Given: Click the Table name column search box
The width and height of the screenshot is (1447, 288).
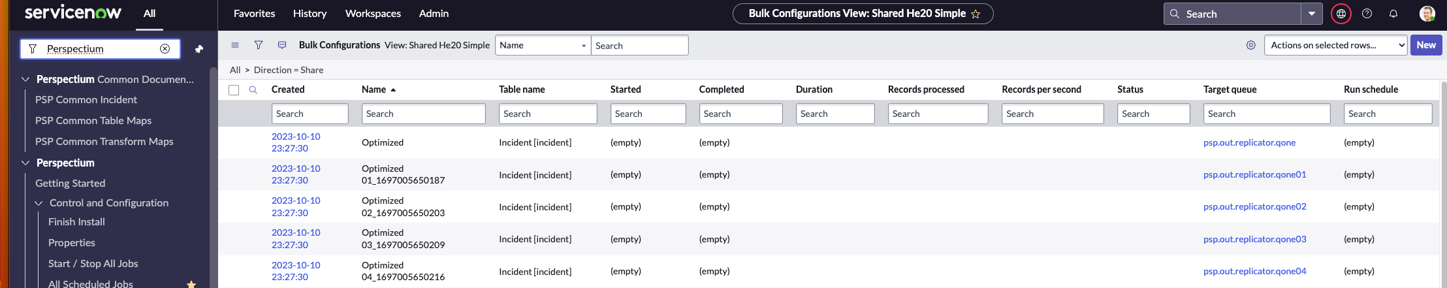Looking at the screenshot, I should pos(548,114).
